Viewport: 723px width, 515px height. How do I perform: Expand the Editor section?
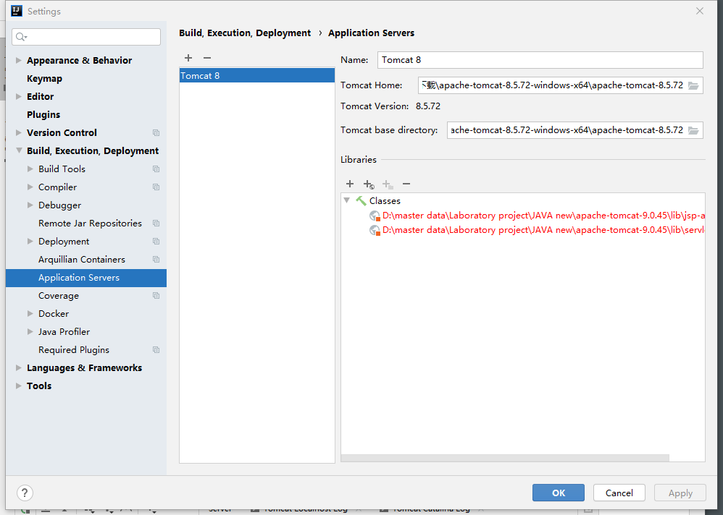tap(18, 97)
